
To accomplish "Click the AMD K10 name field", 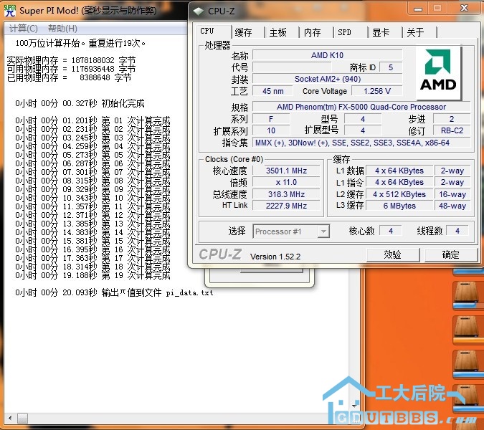I will click(327, 55).
